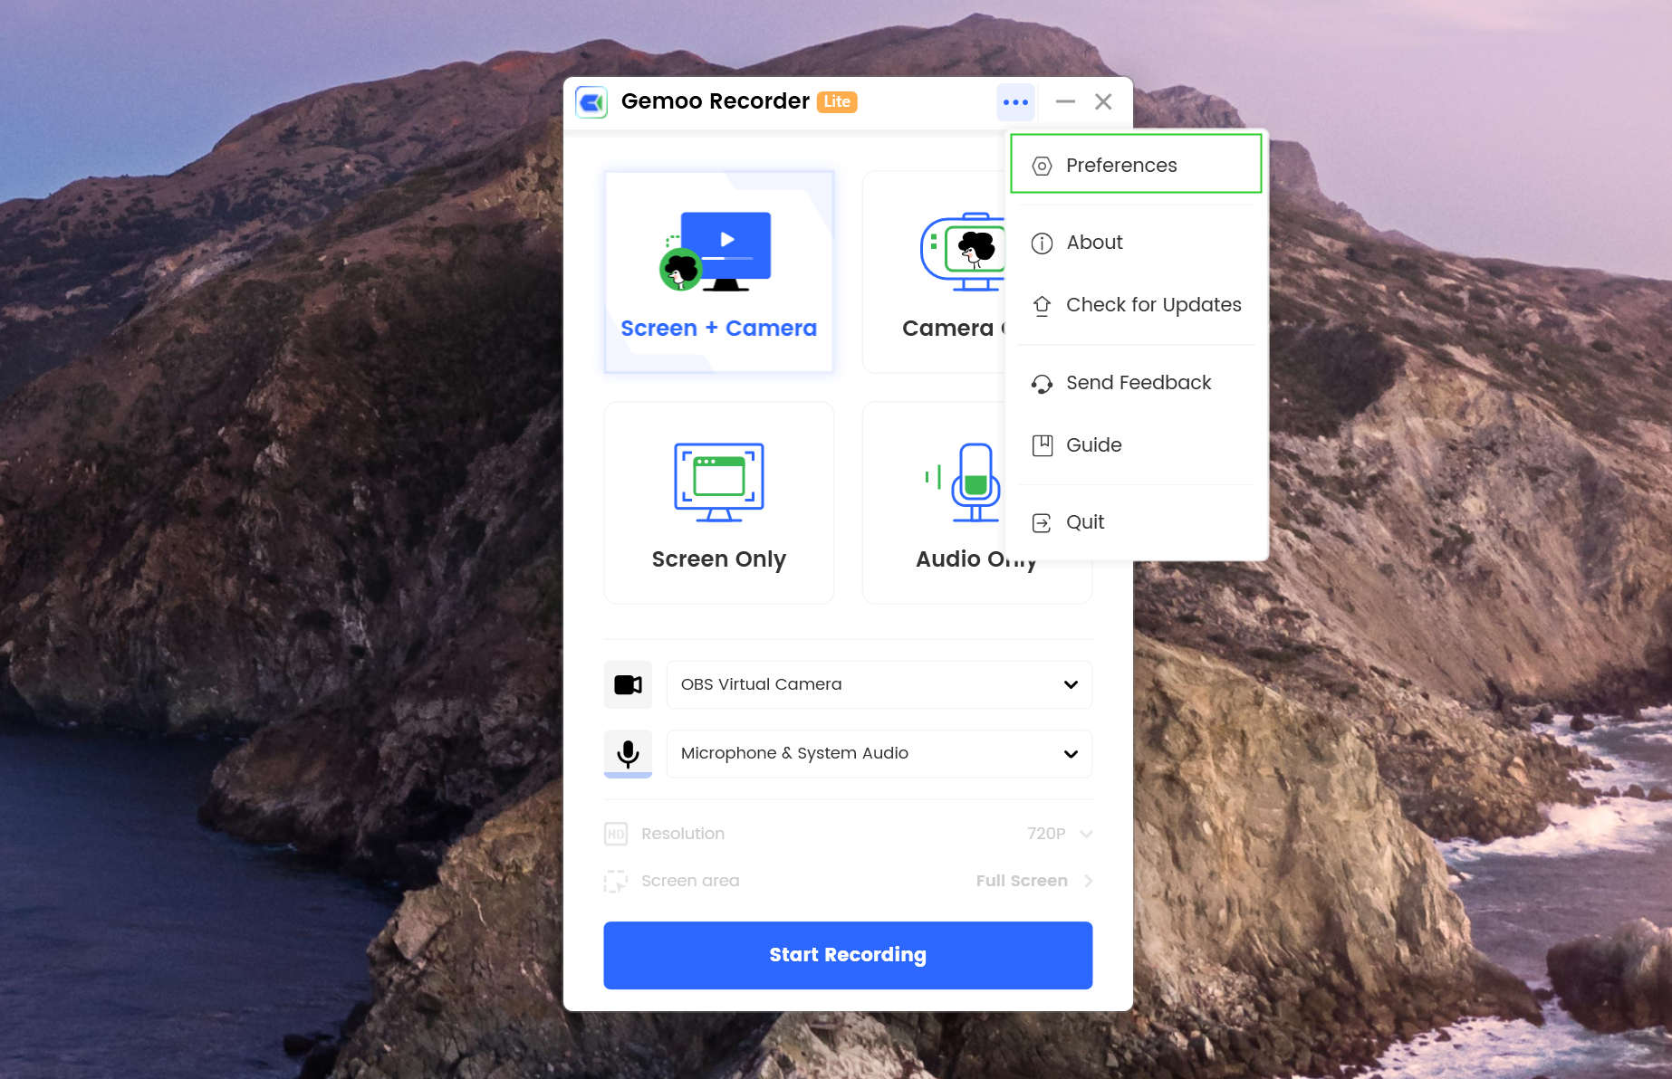Screen dimensions: 1672x1079
Task: Toggle the microphone icon button
Action: tap(628, 753)
